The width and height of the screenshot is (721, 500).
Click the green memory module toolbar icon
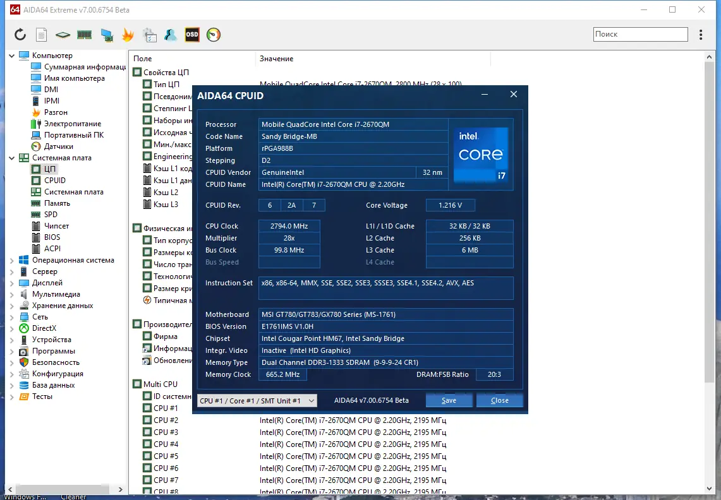pyautogui.click(x=84, y=35)
